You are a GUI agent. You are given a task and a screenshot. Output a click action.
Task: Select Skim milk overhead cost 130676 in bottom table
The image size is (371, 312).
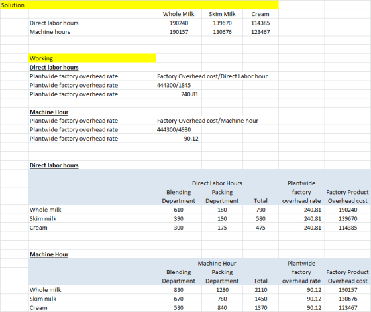[348, 299]
